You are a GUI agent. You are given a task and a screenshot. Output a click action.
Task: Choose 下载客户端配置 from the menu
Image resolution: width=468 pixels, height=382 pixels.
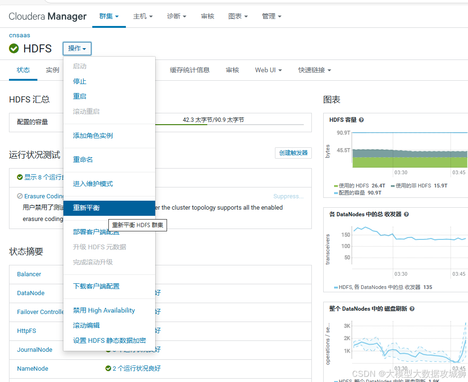pyautogui.click(x=109, y=286)
